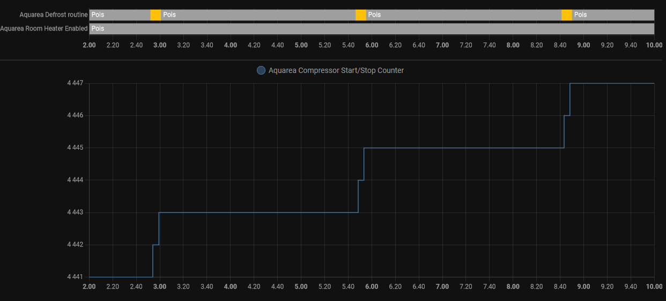Click the Aquarea Compressor Start/Stop Counter legend label
666x301 pixels.
click(x=336, y=70)
